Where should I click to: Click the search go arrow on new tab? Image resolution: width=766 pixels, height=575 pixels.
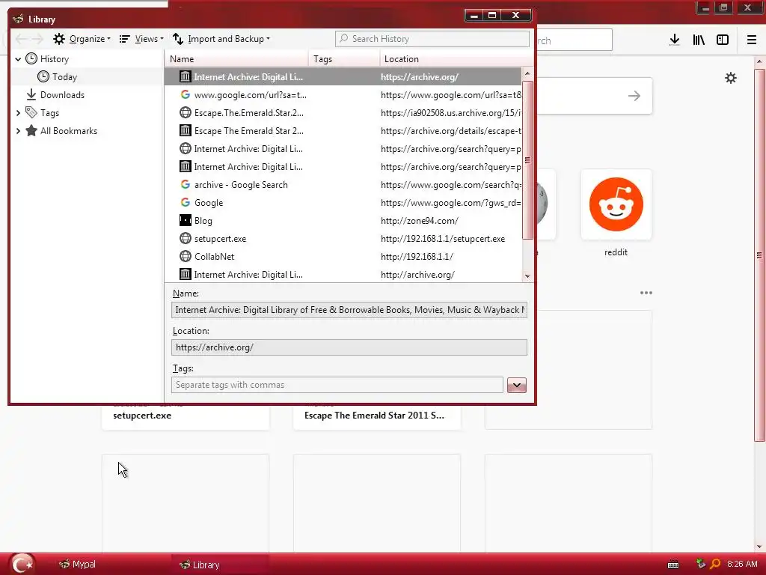(634, 96)
